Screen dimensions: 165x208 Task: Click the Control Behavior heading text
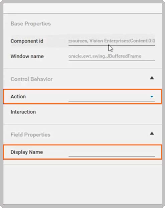tap(31, 79)
